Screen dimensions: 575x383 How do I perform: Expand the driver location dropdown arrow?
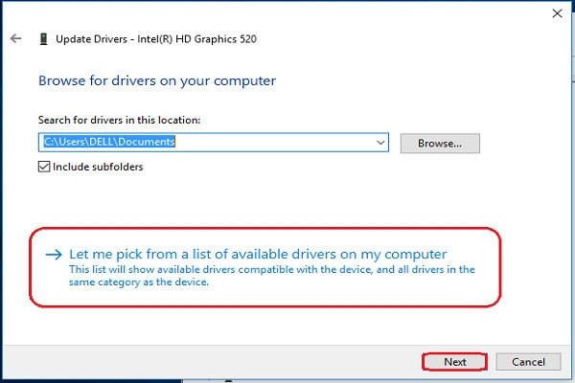pos(381,143)
